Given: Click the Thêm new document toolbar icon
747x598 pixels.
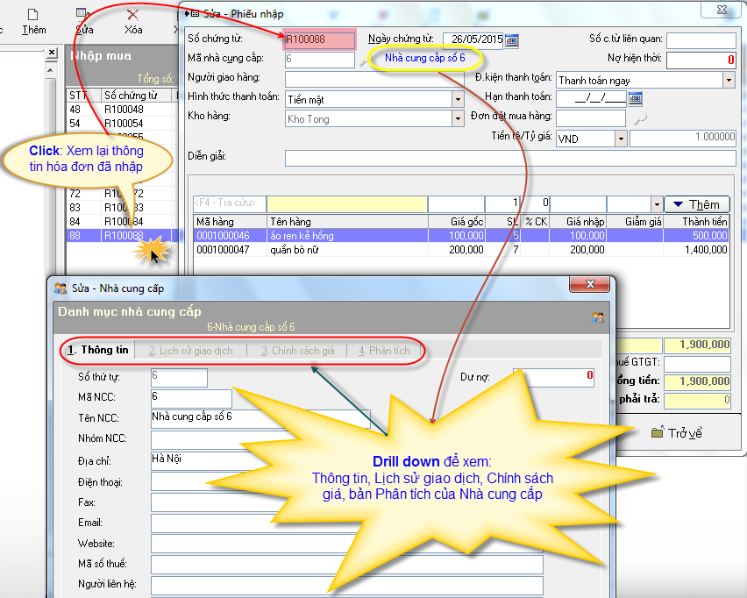Looking at the screenshot, I should [x=33, y=15].
